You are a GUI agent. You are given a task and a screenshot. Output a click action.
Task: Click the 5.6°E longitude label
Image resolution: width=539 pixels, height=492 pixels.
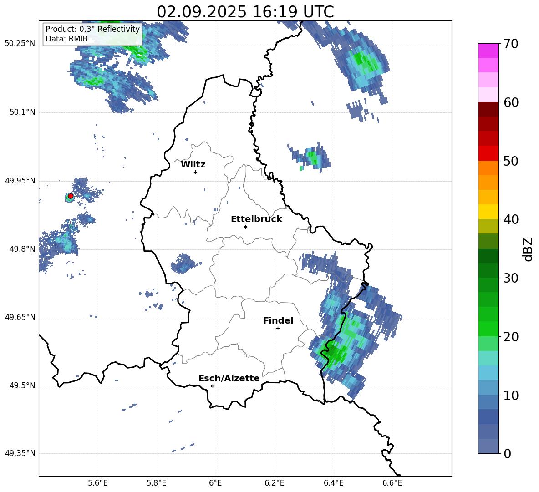click(x=98, y=483)
